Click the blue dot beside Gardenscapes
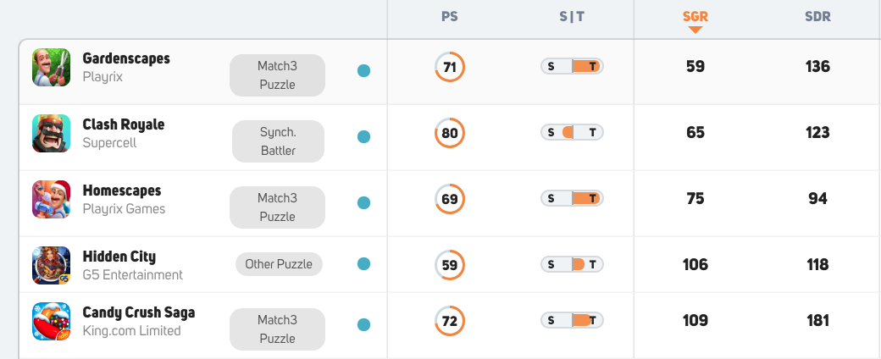Screen dimensions: 881x359 tap(364, 71)
